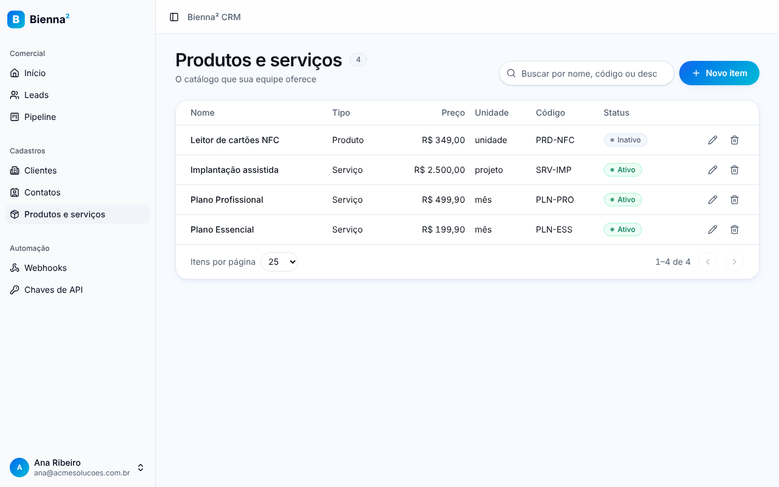Focus the search by name field

point(587,73)
